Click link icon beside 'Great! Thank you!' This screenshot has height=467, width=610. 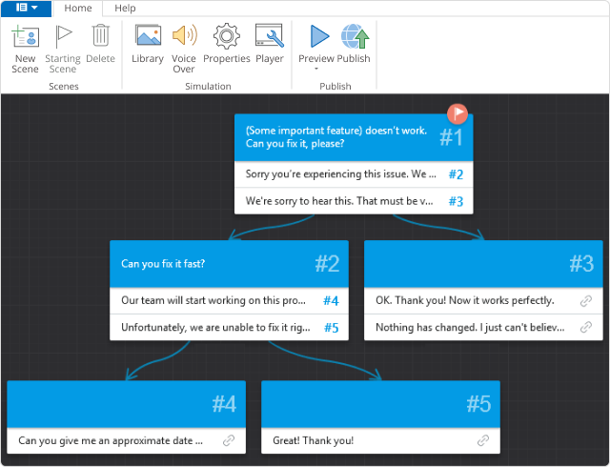tap(483, 440)
